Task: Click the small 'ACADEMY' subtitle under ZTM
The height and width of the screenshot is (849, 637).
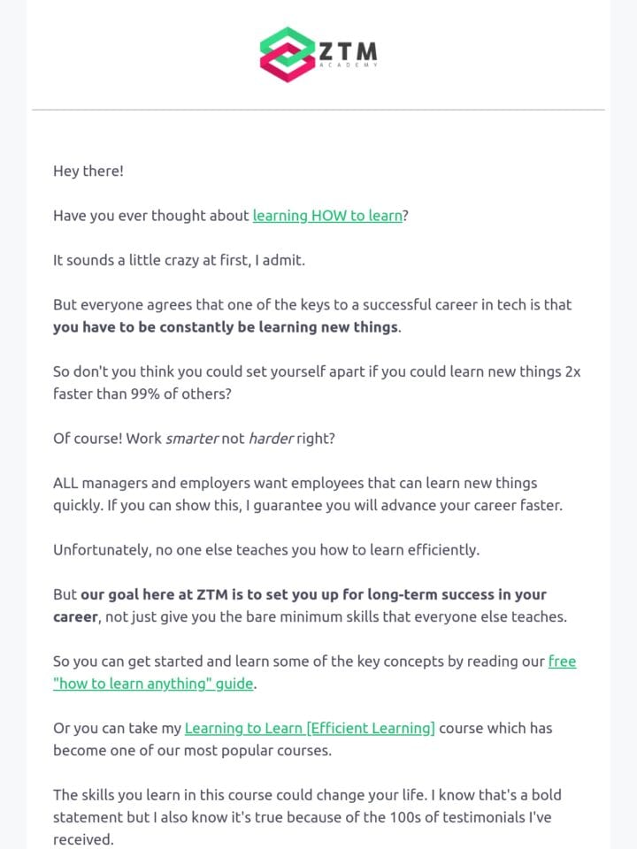Action: [x=348, y=65]
